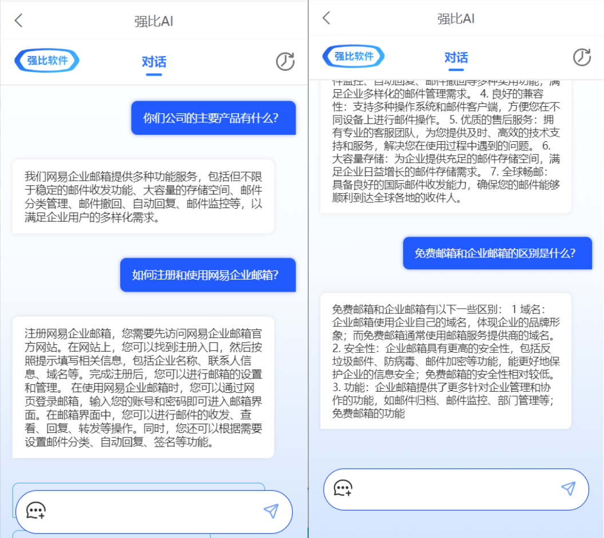Start a new chat in the right panel

click(343, 488)
